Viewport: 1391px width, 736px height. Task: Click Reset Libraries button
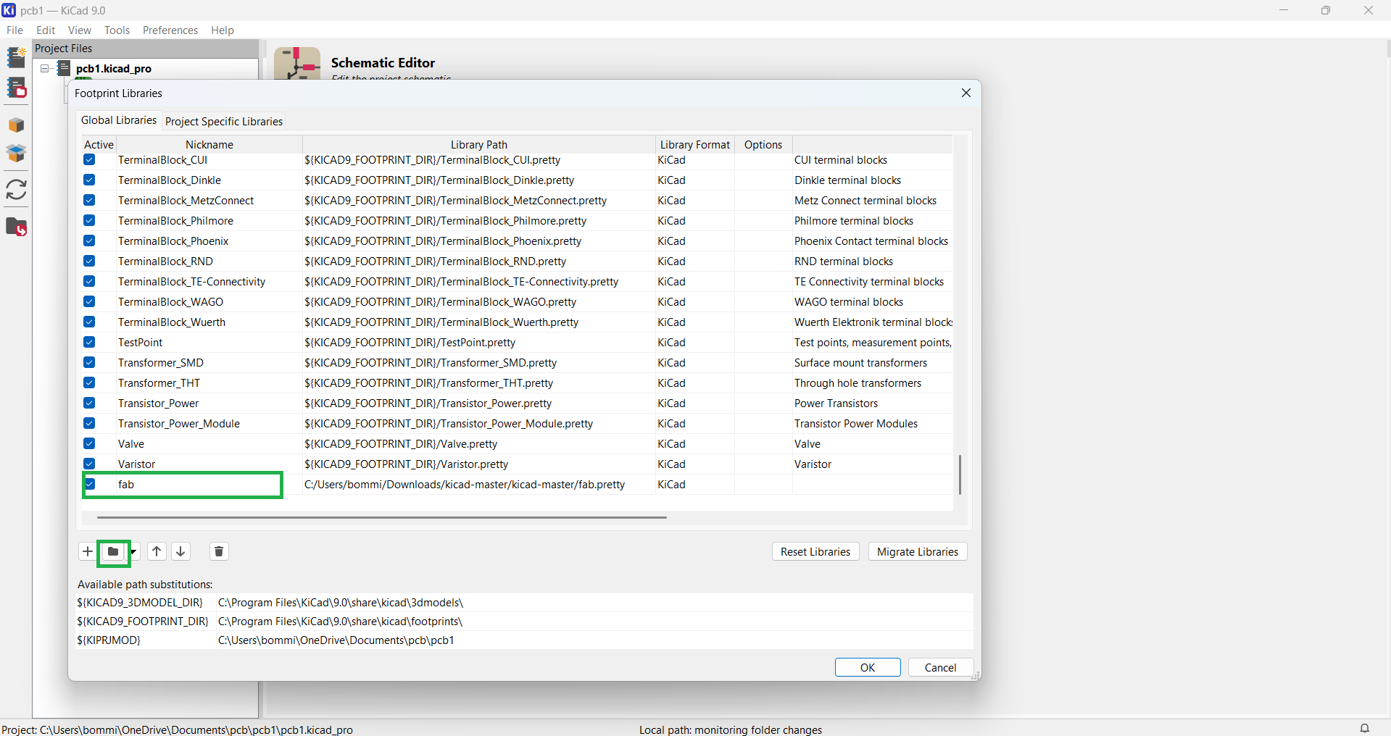pos(815,552)
